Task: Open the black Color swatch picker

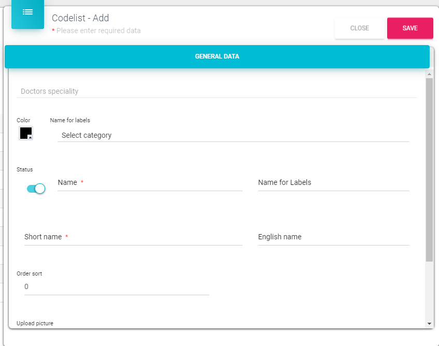Action: click(x=25, y=133)
